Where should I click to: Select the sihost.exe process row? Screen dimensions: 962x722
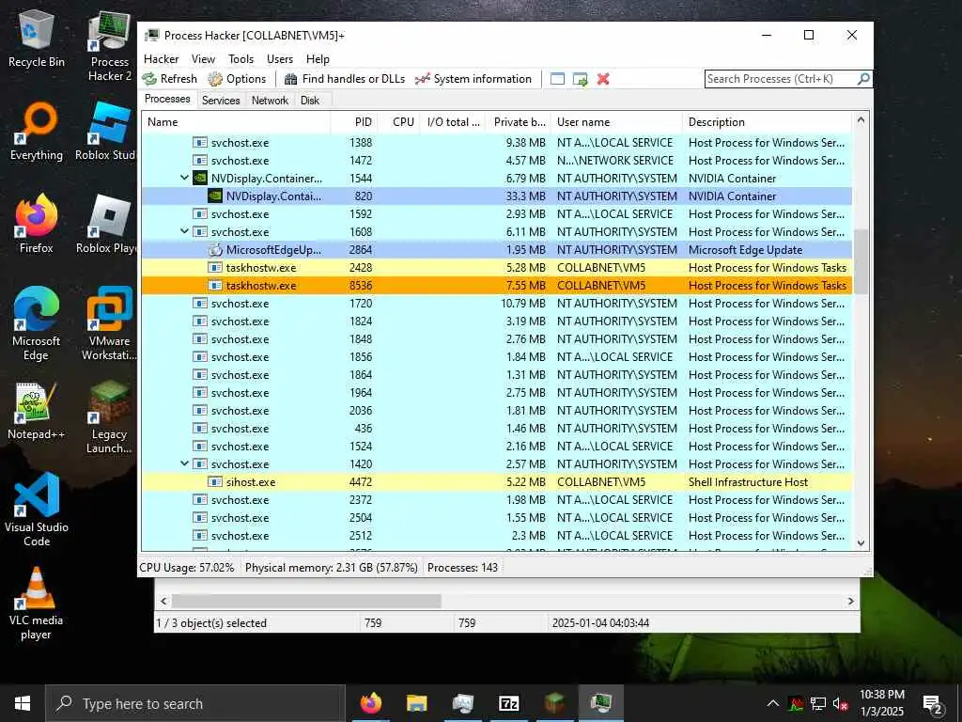(x=497, y=482)
